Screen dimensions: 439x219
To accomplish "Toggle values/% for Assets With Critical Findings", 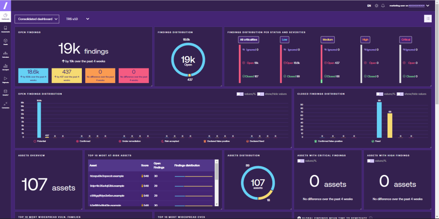I will (301, 161).
